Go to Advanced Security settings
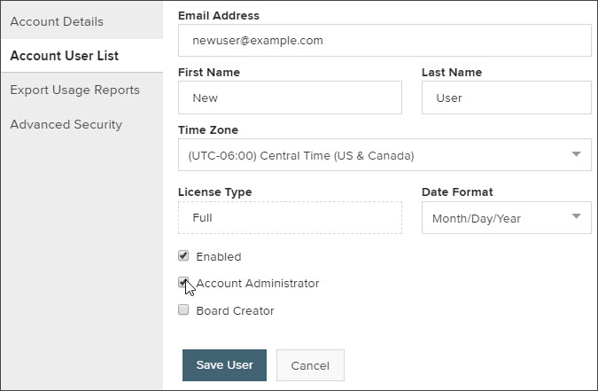This screenshot has height=391, width=598. [66, 124]
